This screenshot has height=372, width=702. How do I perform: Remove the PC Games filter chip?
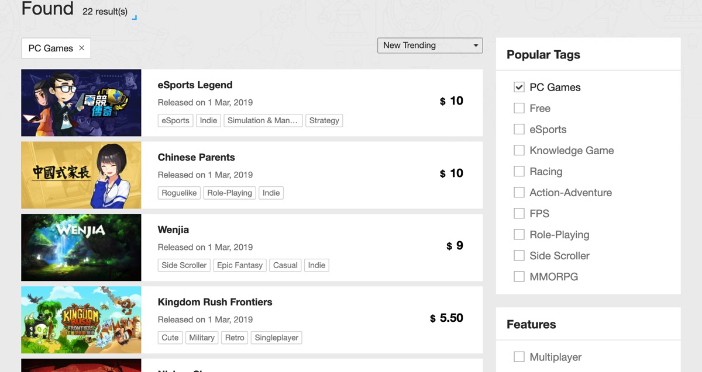[81, 48]
